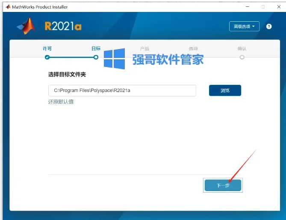The width and height of the screenshot is (286, 220).
Task: Click the R2021a release label
Action: pos(63,26)
